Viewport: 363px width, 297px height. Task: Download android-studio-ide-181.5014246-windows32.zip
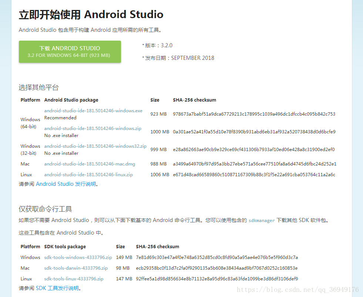click(x=95, y=146)
